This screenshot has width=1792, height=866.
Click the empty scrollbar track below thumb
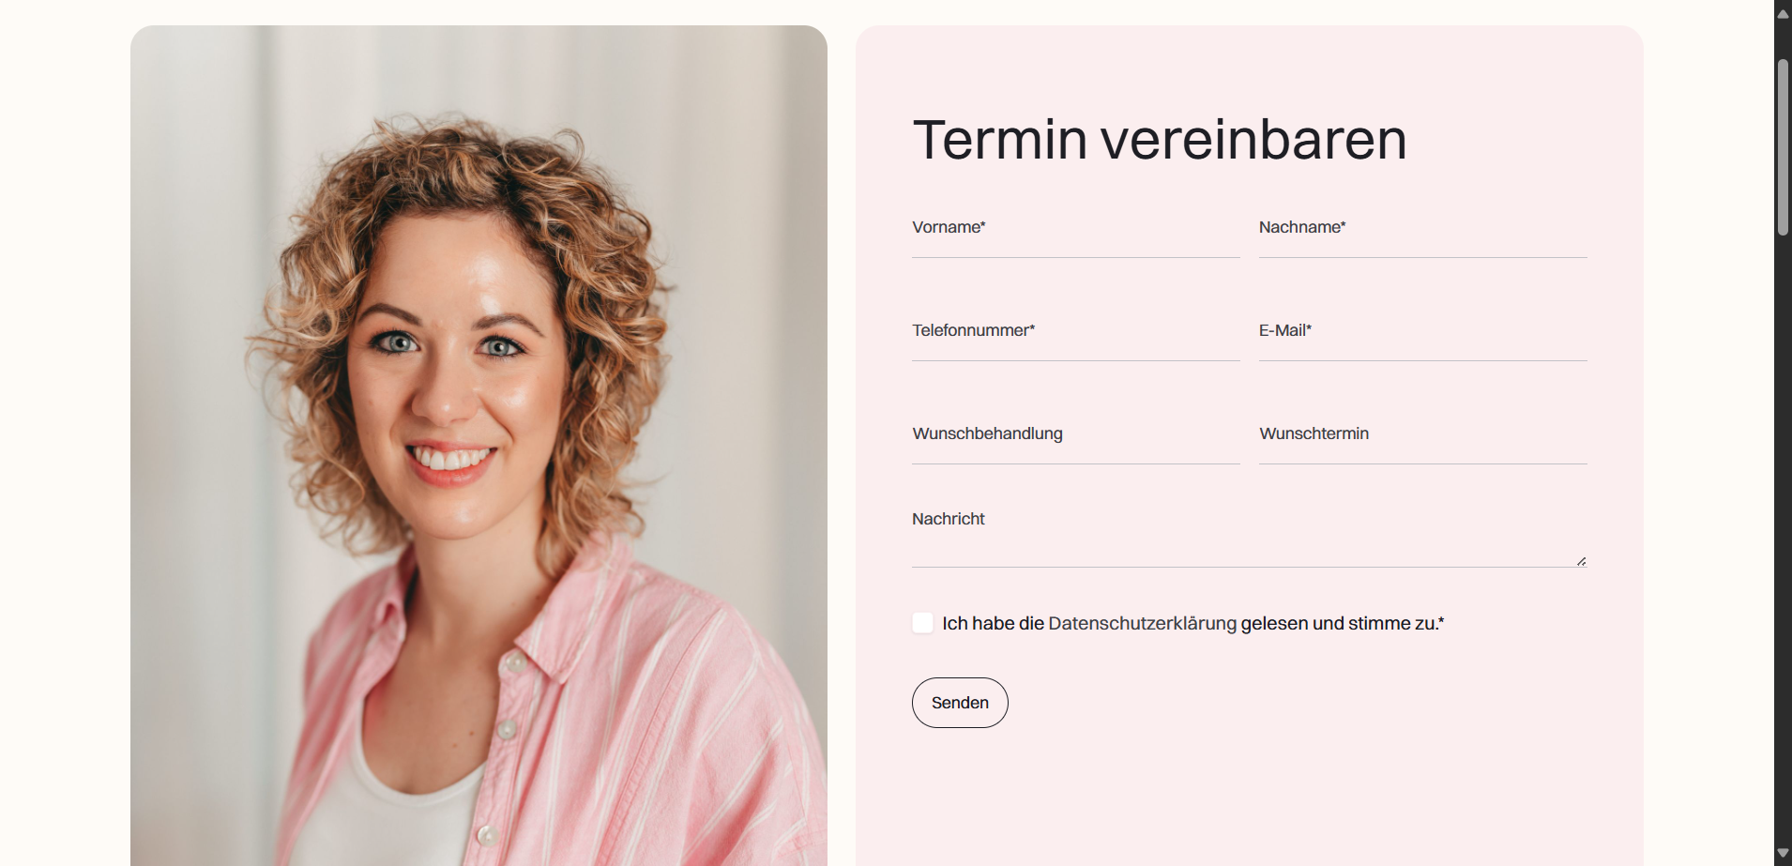(1783, 539)
